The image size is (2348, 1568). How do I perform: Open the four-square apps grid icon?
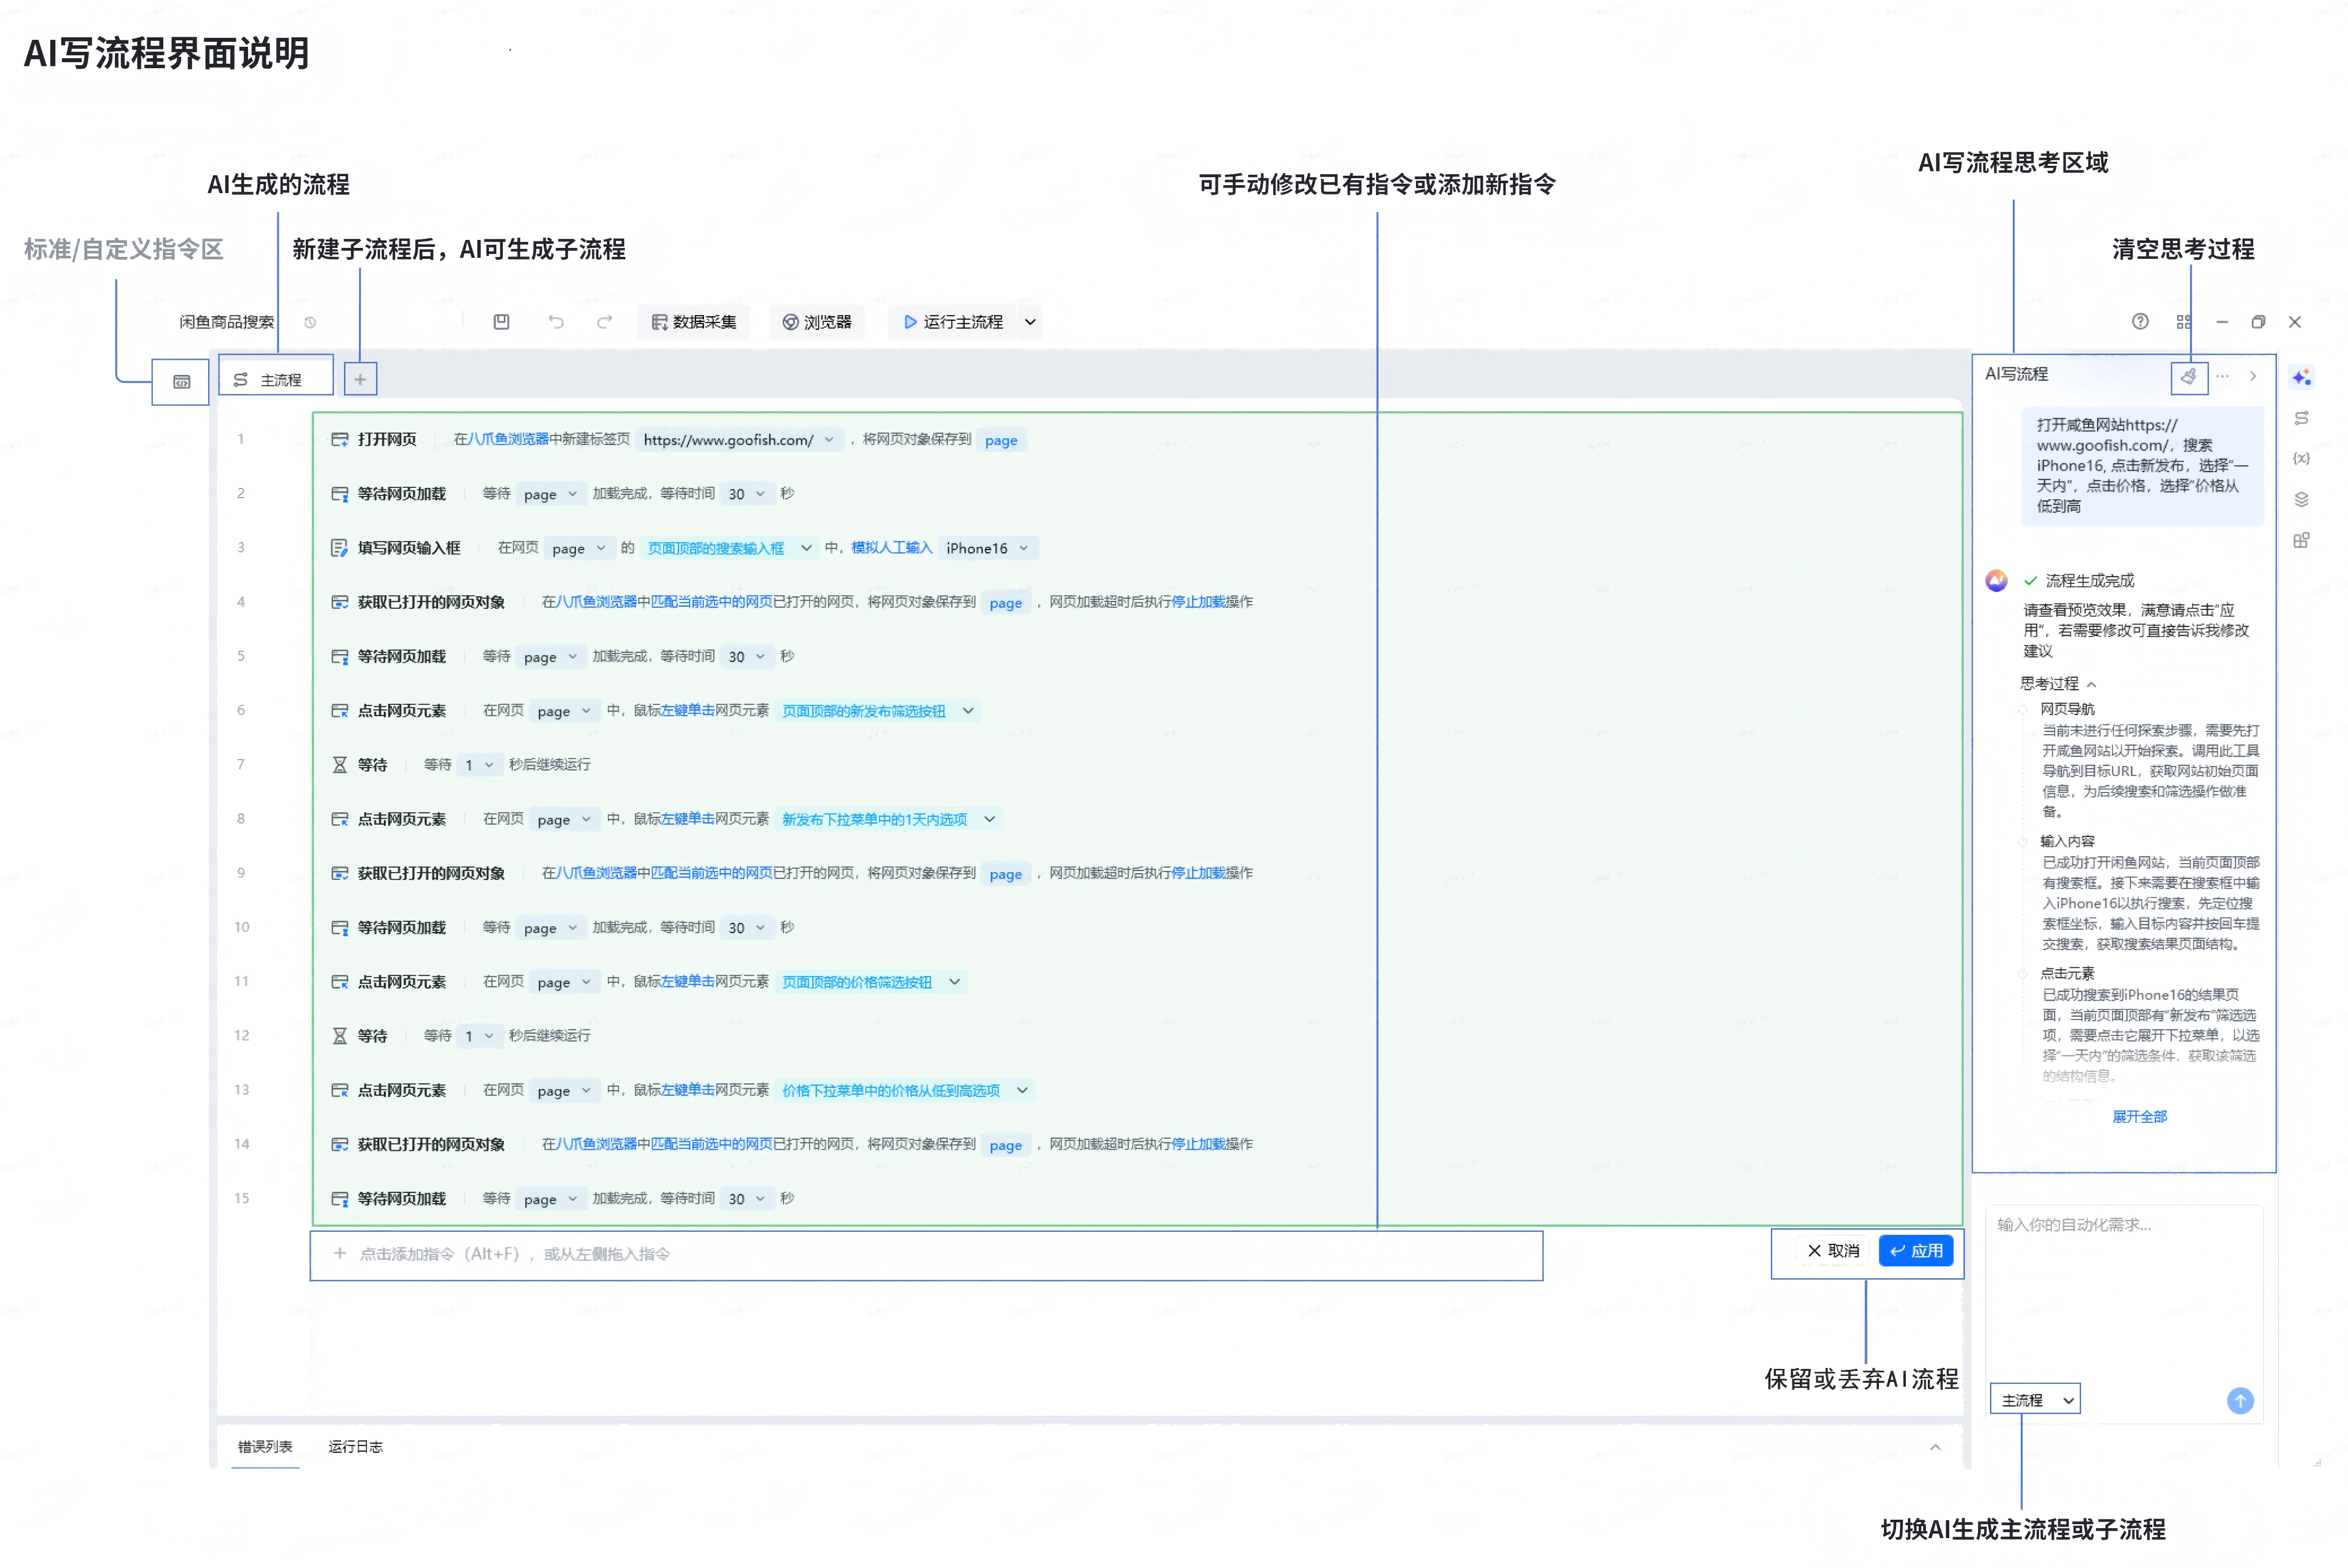click(x=2183, y=321)
